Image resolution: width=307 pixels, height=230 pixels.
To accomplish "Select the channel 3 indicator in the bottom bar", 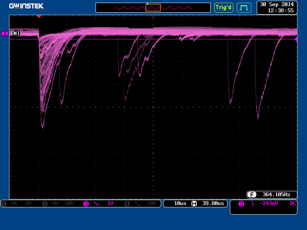I will click(86, 204).
